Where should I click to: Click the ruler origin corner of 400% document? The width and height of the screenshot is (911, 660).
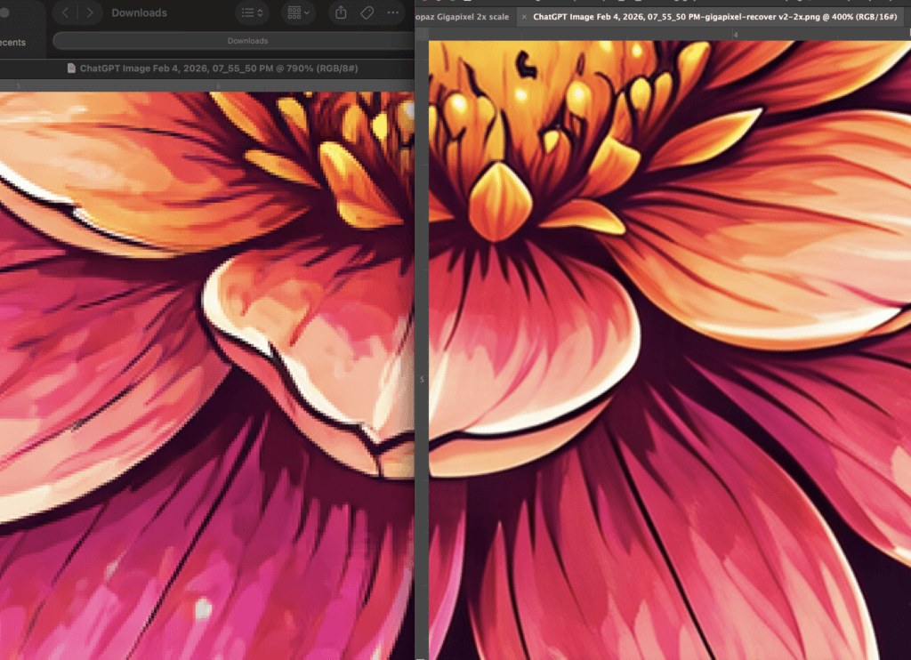coord(423,34)
